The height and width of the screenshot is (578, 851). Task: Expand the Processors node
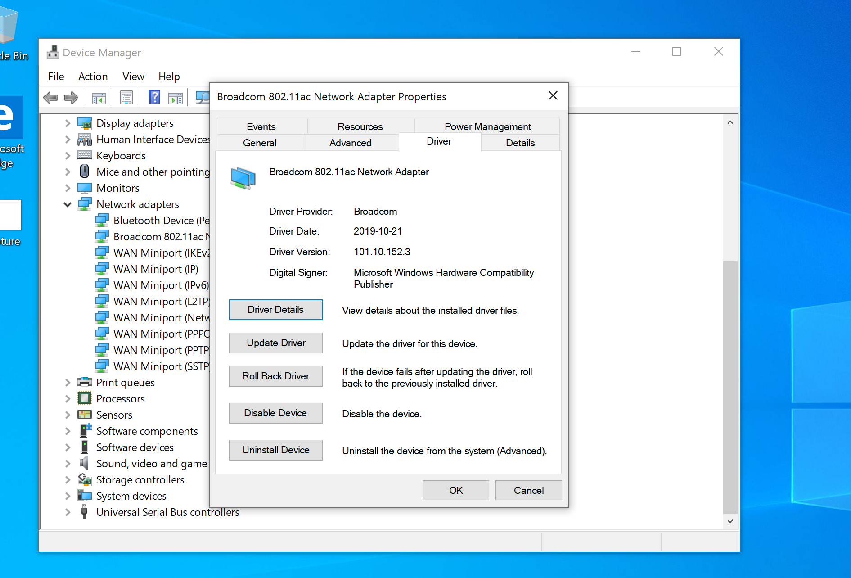click(68, 398)
